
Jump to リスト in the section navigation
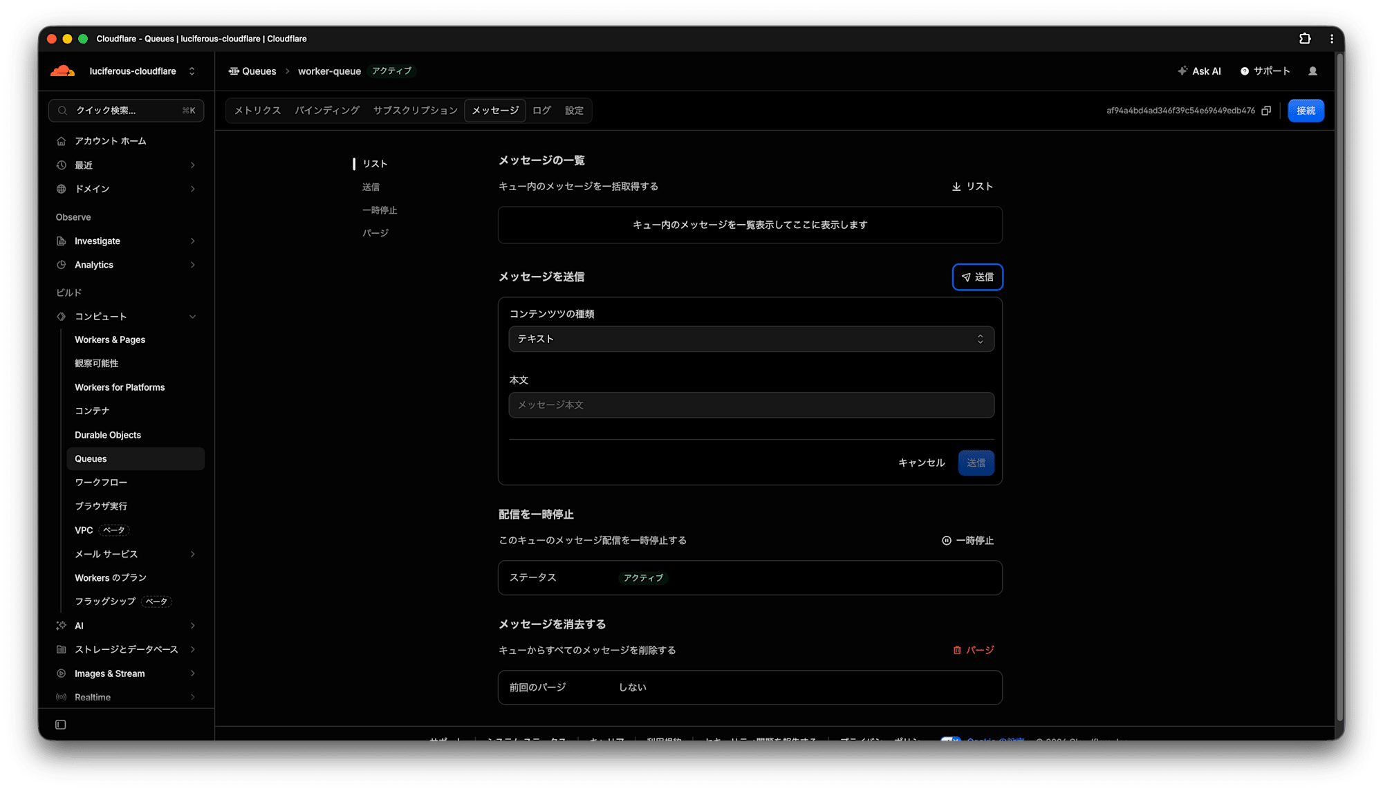375,164
